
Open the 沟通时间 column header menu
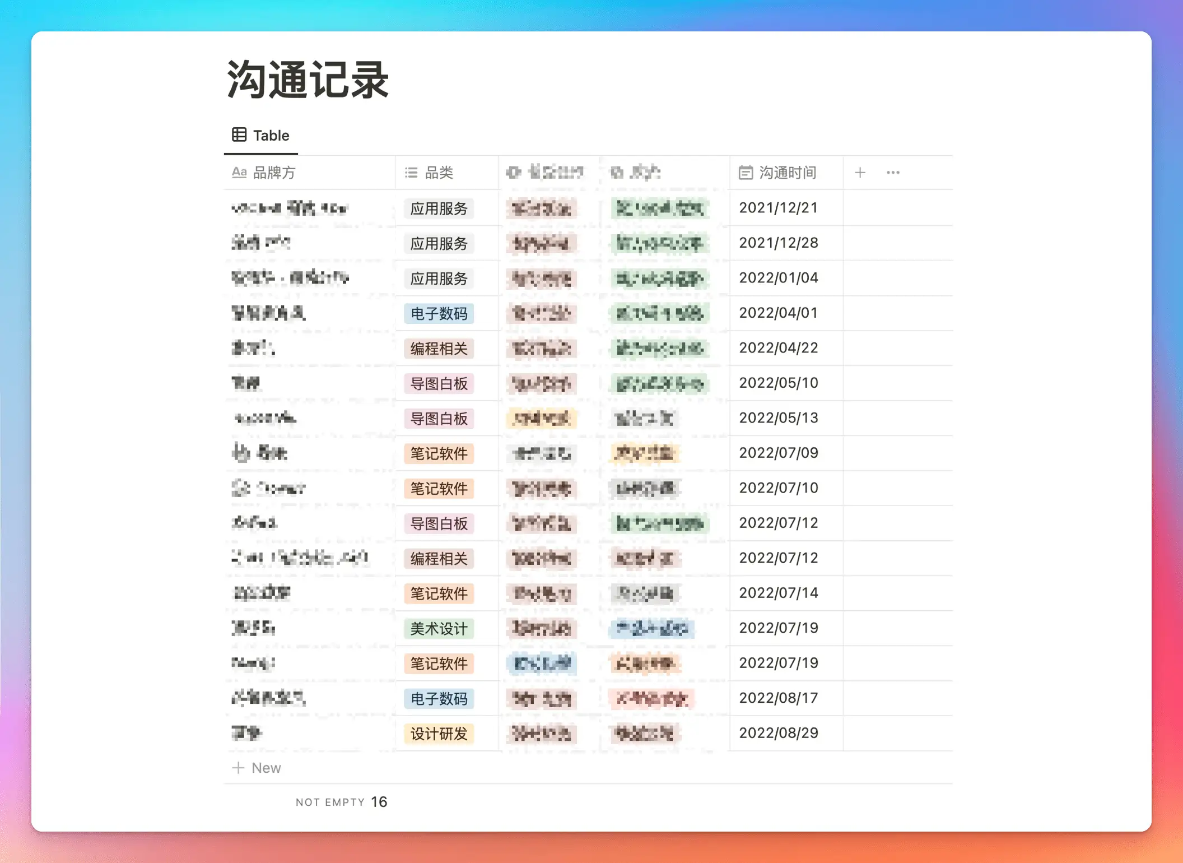[x=786, y=173]
